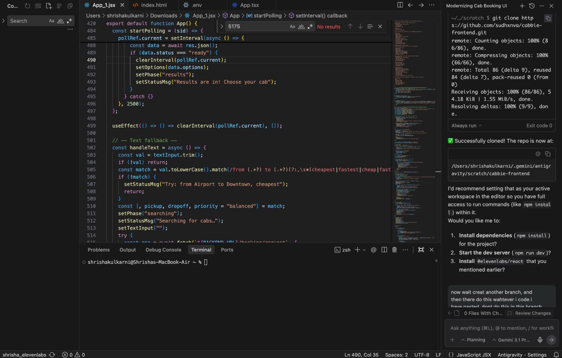Image resolution: width=562 pixels, height=358 pixels.
Task: Open the Debug Console panel tab
Action: point(163,250)
